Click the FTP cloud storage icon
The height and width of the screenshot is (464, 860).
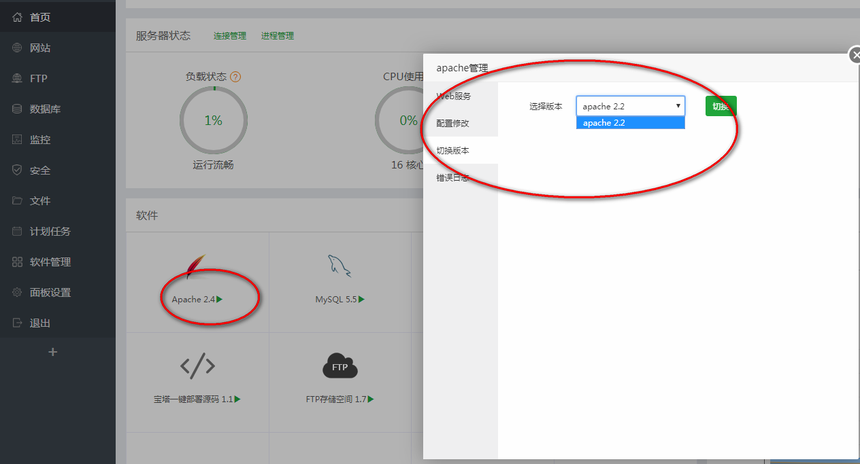coord(340,366)
